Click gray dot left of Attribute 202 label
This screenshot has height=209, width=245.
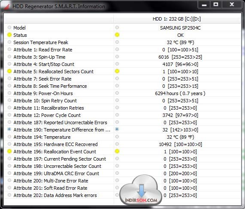click(9, 195)
